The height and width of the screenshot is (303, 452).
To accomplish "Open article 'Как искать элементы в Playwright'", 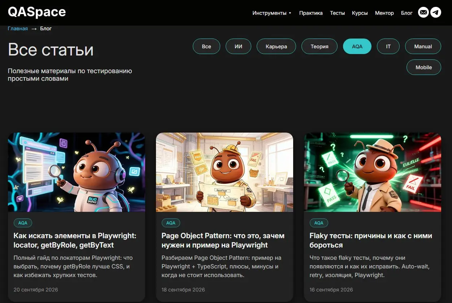I will (75, 240).
